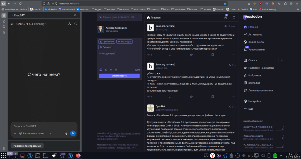Click the Опубликовать button
This screenshot has width=301, height=159.
coord(119,76)
